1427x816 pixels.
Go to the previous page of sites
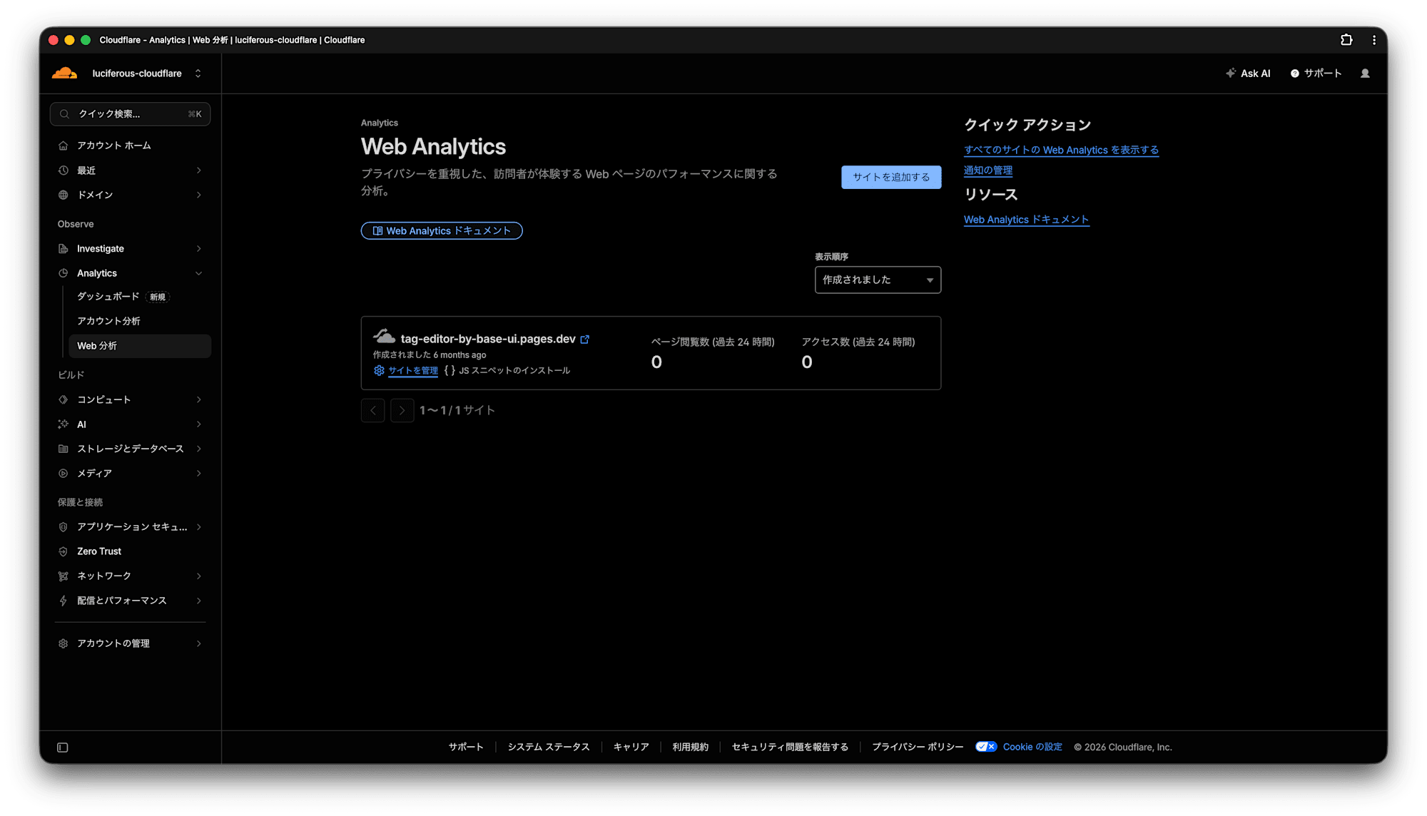[x=373, y=411]
